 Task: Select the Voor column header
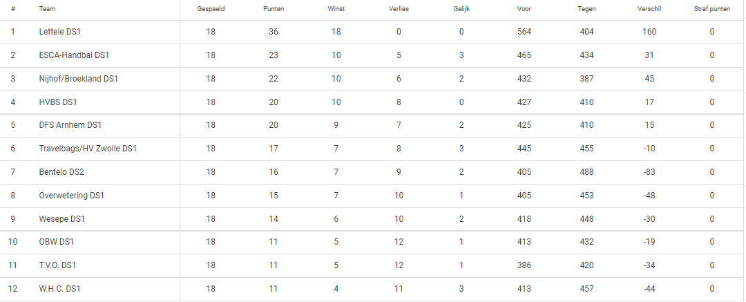tap(524, 9)
